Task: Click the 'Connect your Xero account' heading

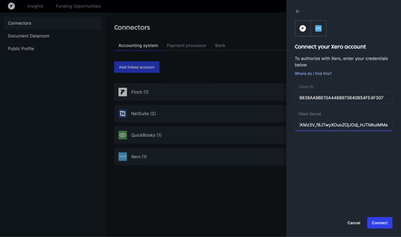Action: [330, 47]
